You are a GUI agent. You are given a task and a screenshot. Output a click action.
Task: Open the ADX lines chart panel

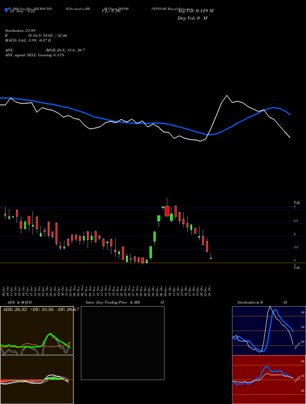[37, 331]
